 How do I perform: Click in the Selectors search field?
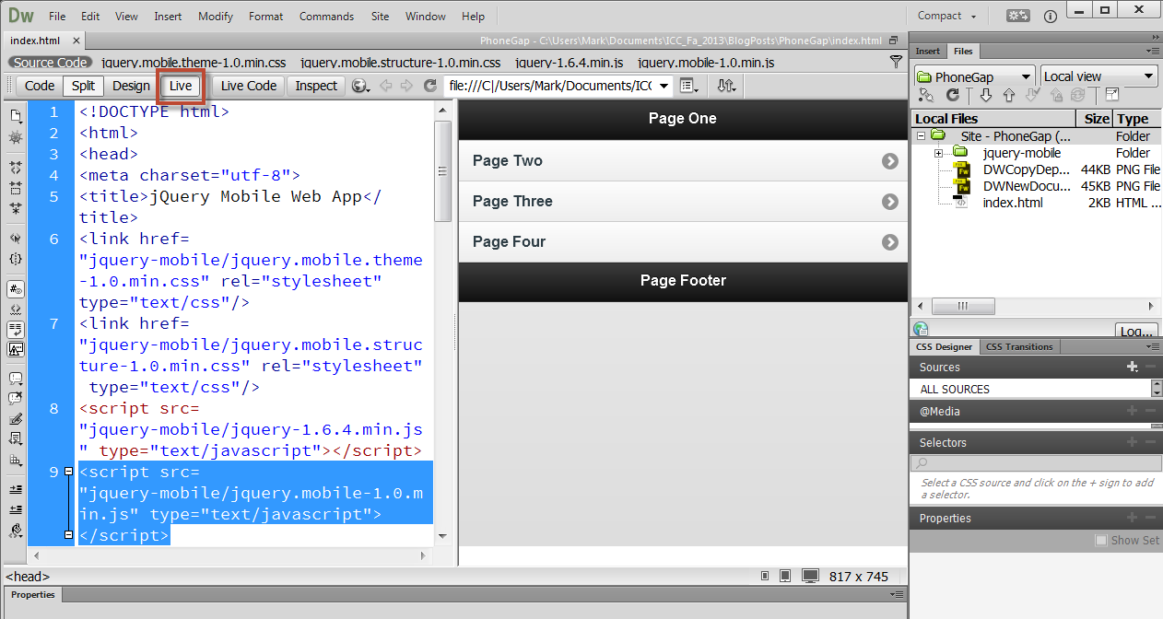tap(1035, 462)
